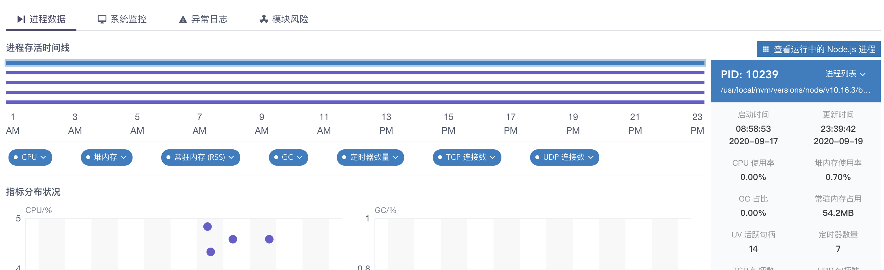Expand the 进程列表 dropdown
The width and height of the screenshot is (884, 270).
[x=845, y=74]
